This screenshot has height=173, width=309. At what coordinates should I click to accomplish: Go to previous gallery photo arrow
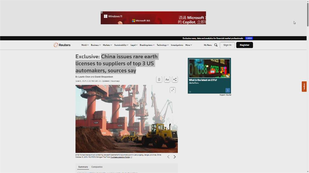(x=168, y=157)
